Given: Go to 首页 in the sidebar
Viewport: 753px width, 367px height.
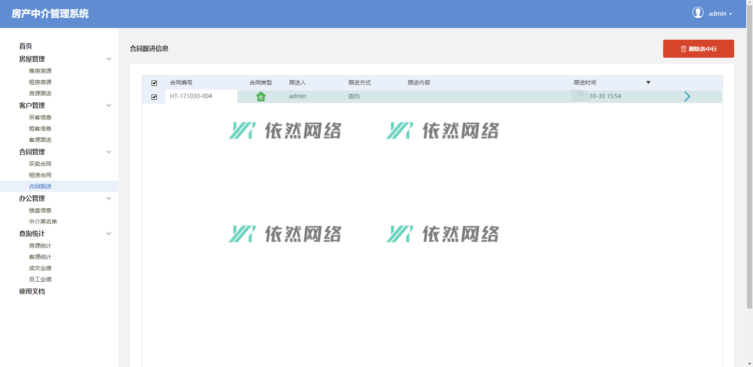Looking at the screenshot, I should 26,46.
